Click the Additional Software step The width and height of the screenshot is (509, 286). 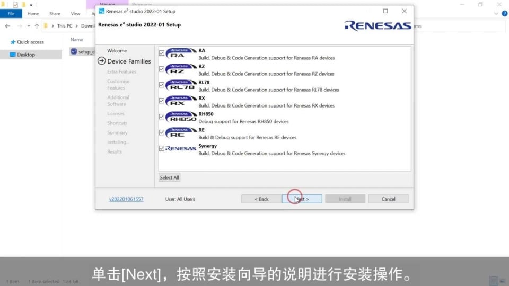[x=118, y=101]
